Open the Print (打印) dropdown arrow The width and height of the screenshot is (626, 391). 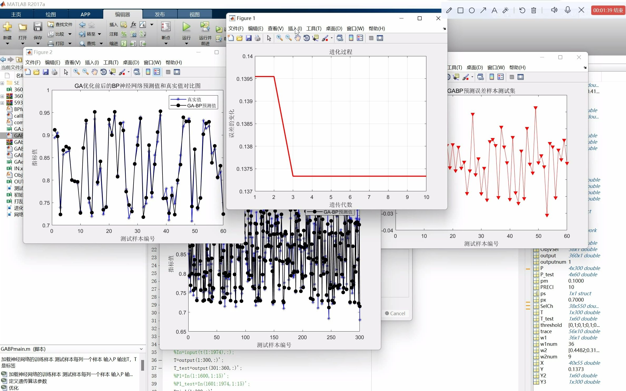(x=70, y=43)
